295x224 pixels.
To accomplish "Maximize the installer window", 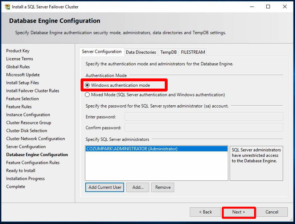I will point(268,7).
